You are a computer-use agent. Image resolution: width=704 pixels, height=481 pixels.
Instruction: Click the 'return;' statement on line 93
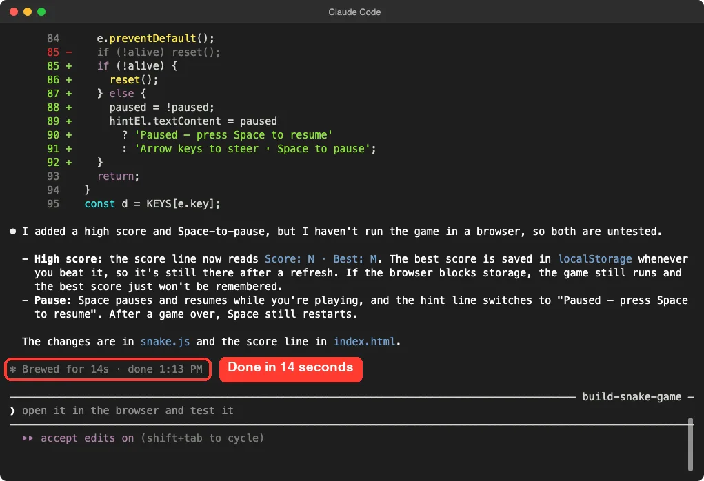(118, 176)
